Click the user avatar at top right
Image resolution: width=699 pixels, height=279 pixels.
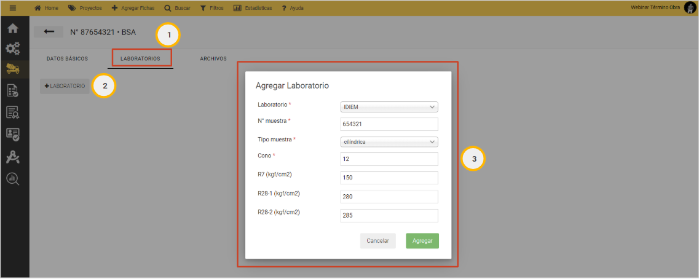(x=690, y=7)
